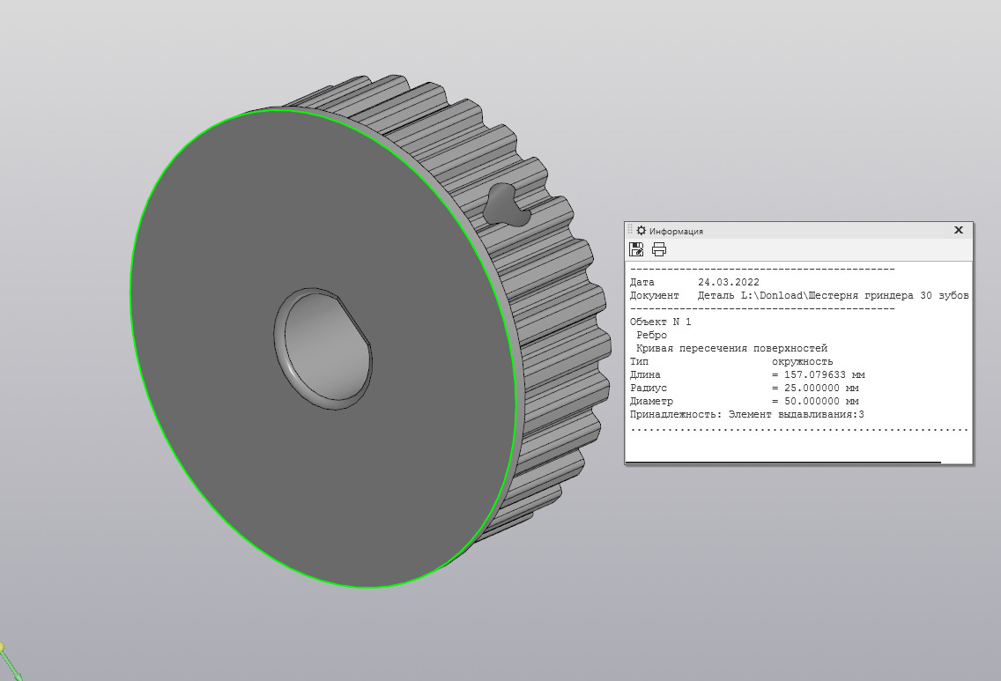Save the information report with the floppy icon
Screen dimensions: 1001x681
[x=636, y=249]
